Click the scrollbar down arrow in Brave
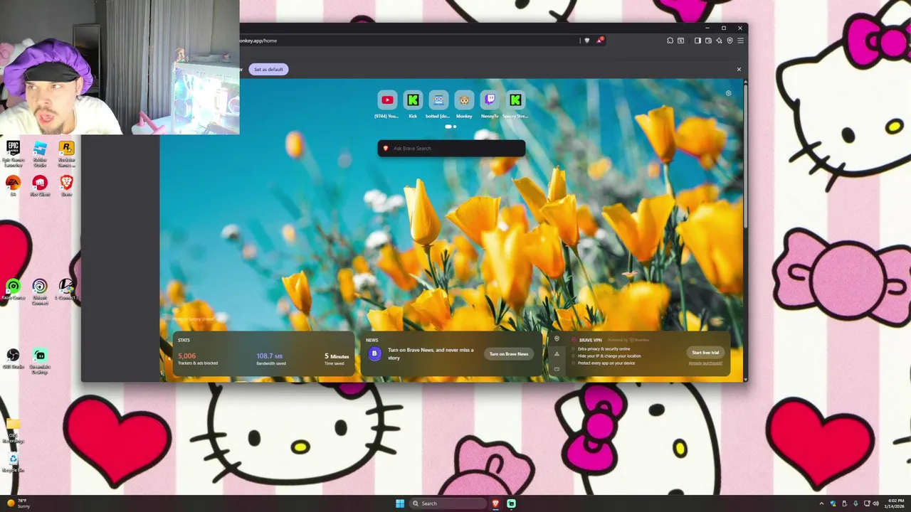 pos(745,378)
